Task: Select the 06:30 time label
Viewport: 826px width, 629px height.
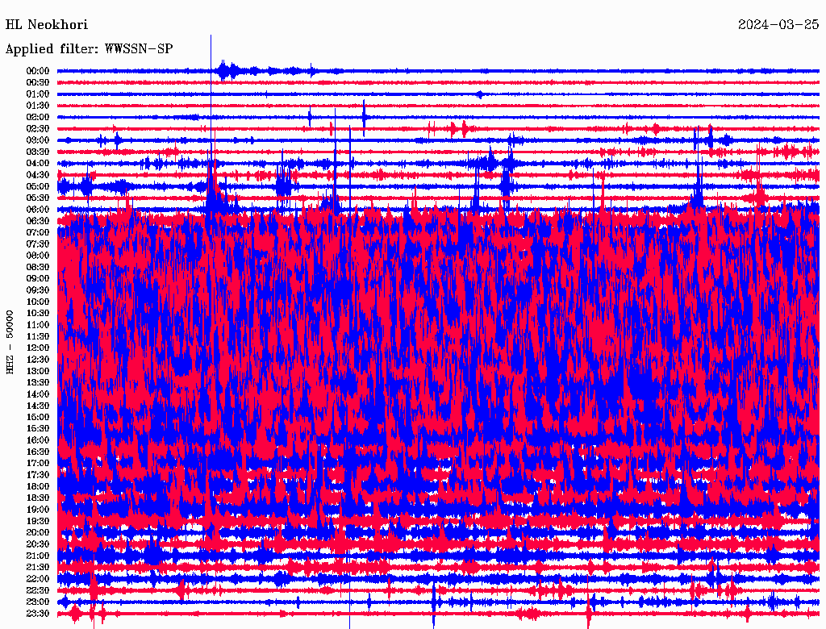Action: (x=38, y=221)
